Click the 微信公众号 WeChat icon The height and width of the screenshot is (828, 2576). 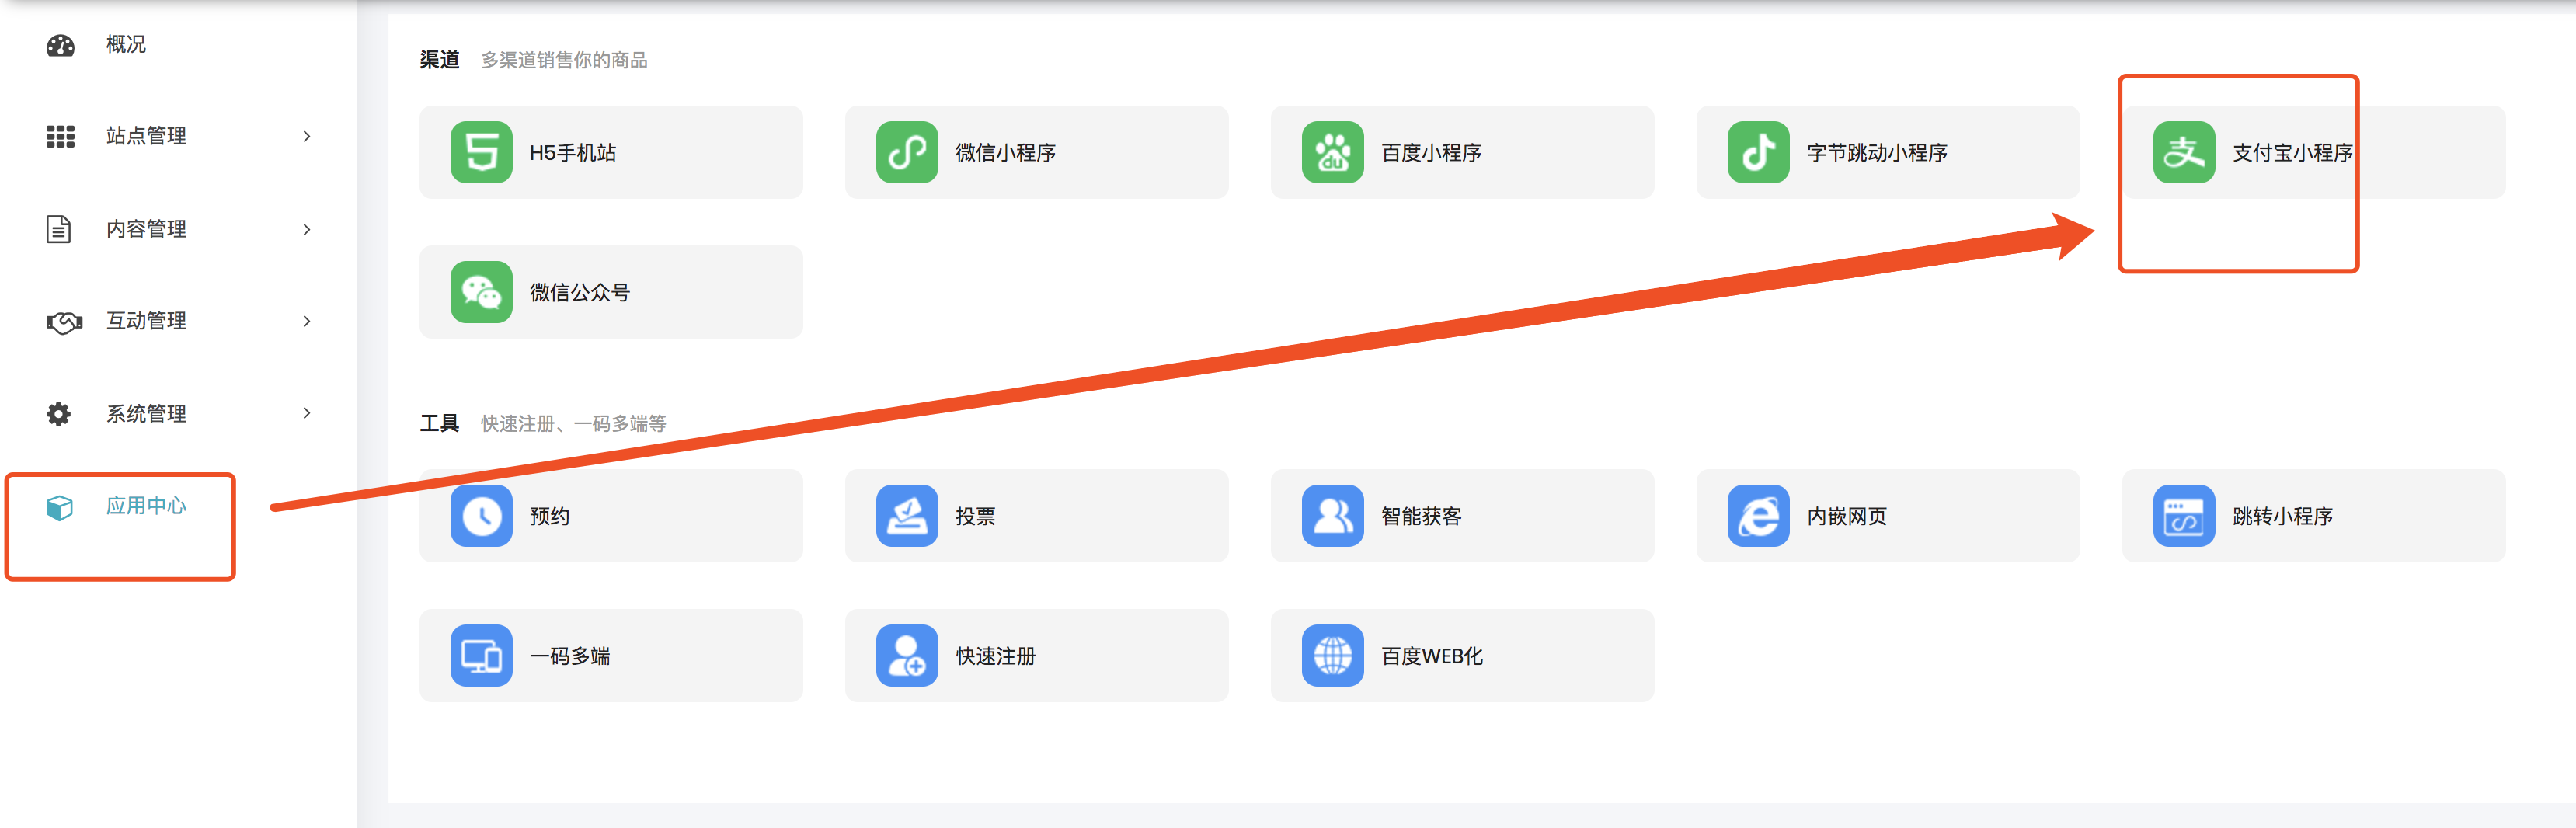[481, 292]
